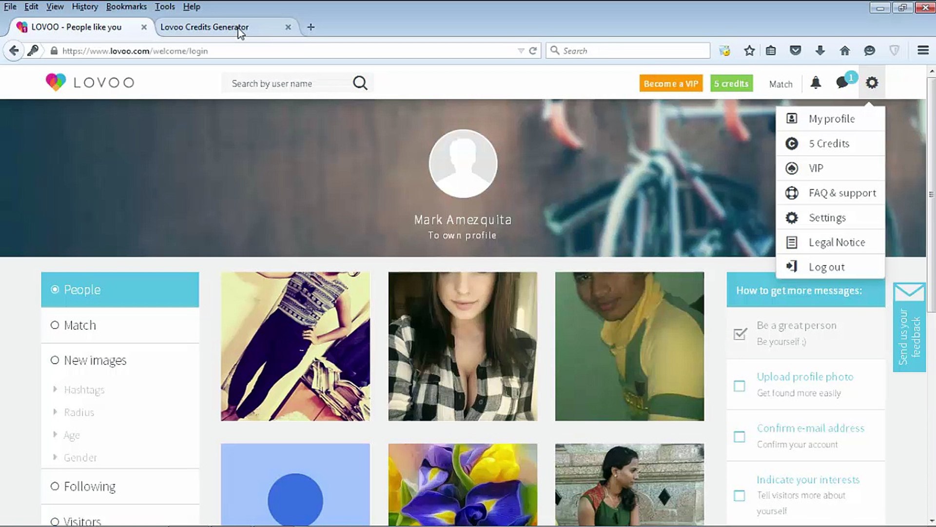Switch to the Lovoo Credits Generator tab

pos(204,27)
